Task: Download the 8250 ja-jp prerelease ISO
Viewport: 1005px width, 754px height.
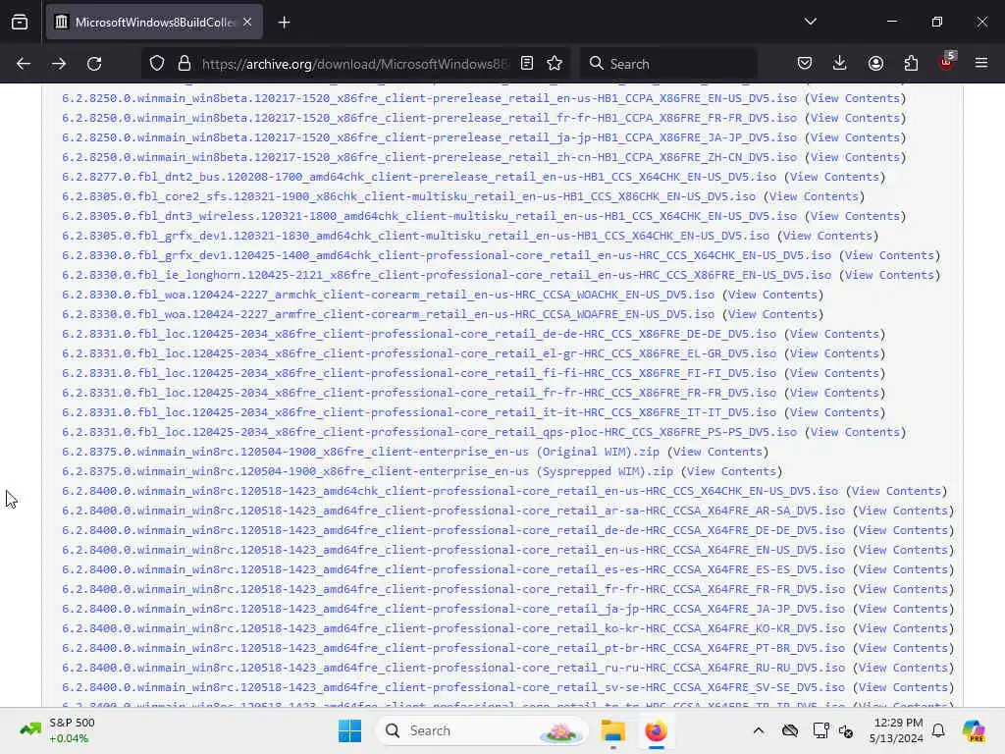Action: (x=429, y=137)
